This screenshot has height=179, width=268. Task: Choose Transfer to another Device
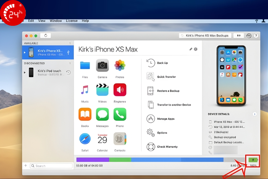tap(169, 105)
